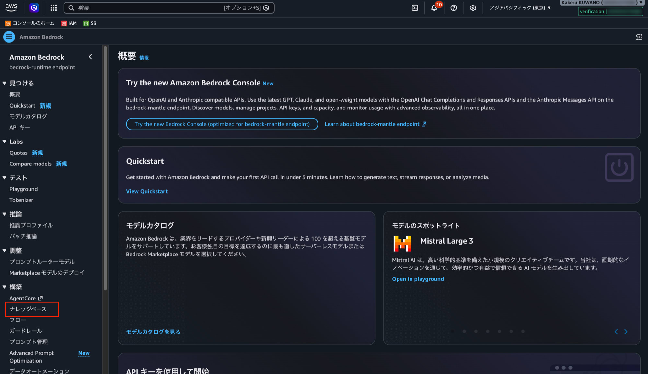Click モデルカタログを見る link

[x=153, y=332]
